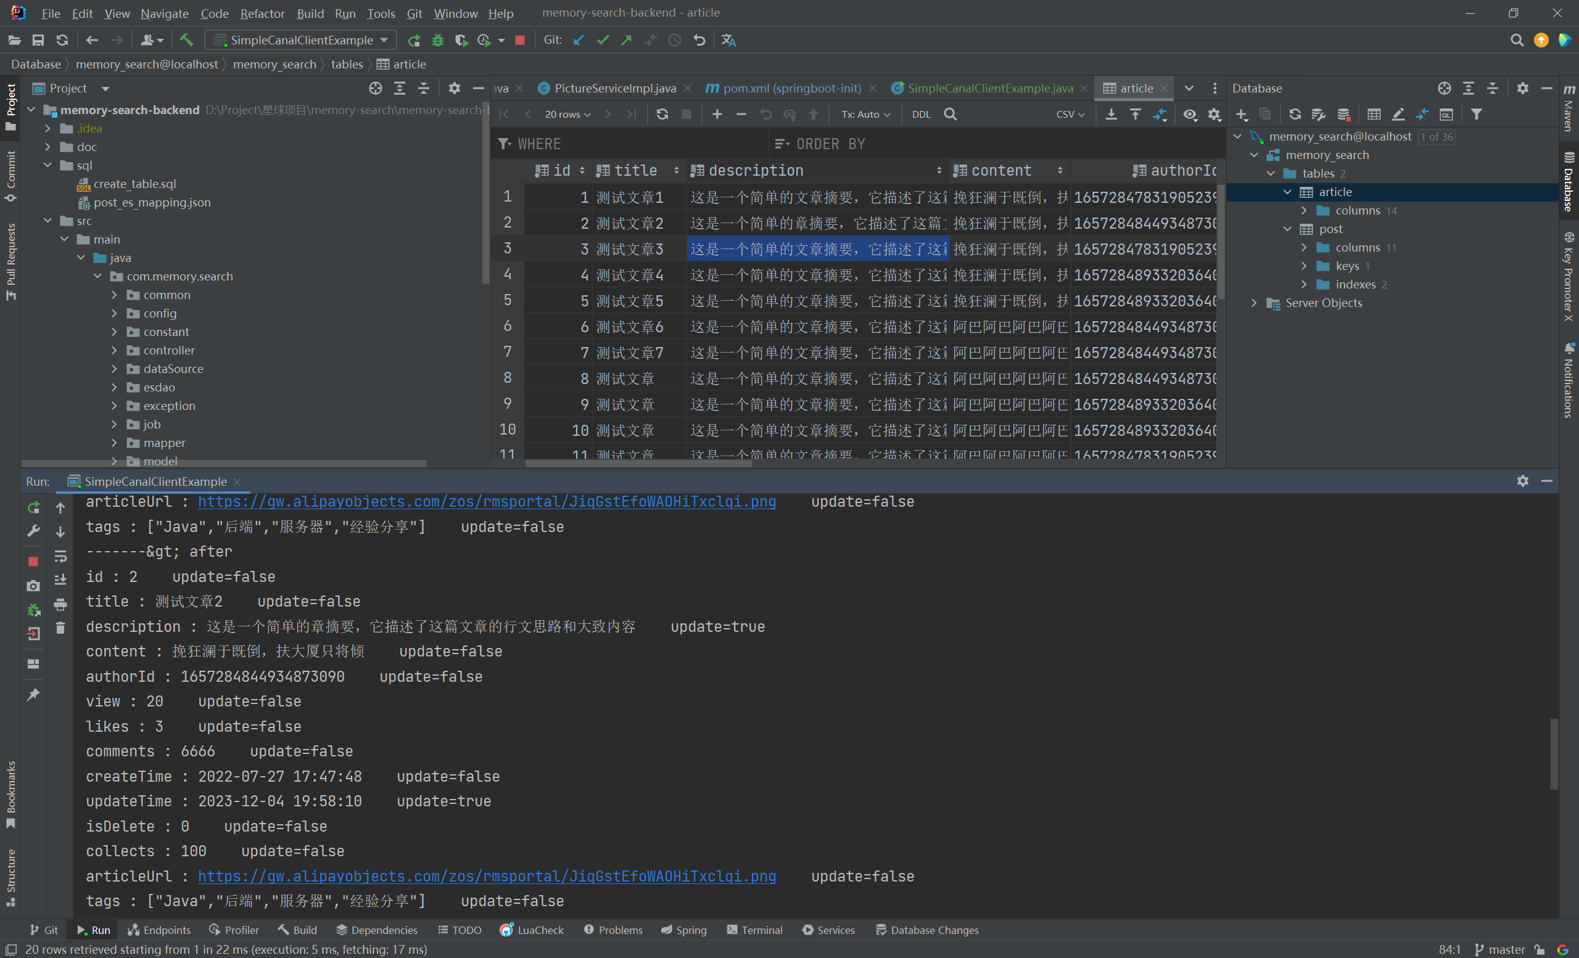Open the Database Changes tool window
Screen dimensions: 1579x958
(926, 930)
